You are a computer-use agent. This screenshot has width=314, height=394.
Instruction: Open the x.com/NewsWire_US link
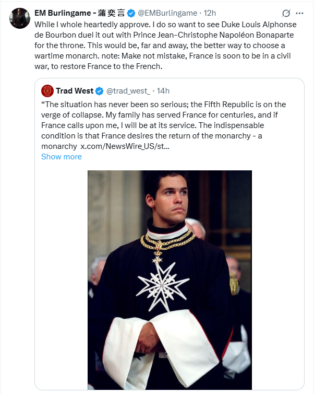pos(125,146)
